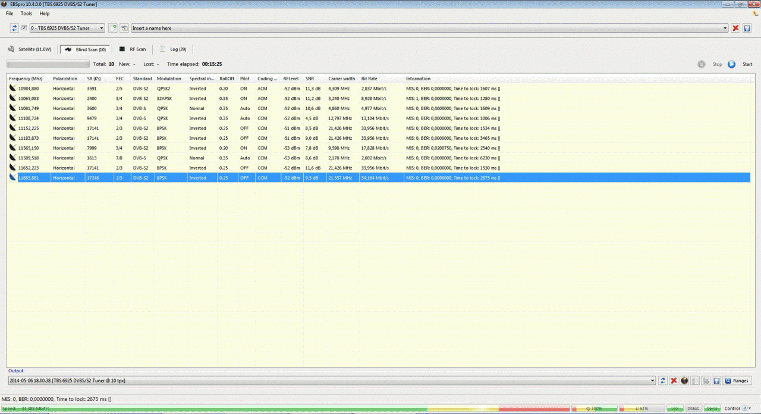This screenshot has width=761, height=414.
Task: Click the blue floppy save icon in Output bar
Action: point(716,381)
